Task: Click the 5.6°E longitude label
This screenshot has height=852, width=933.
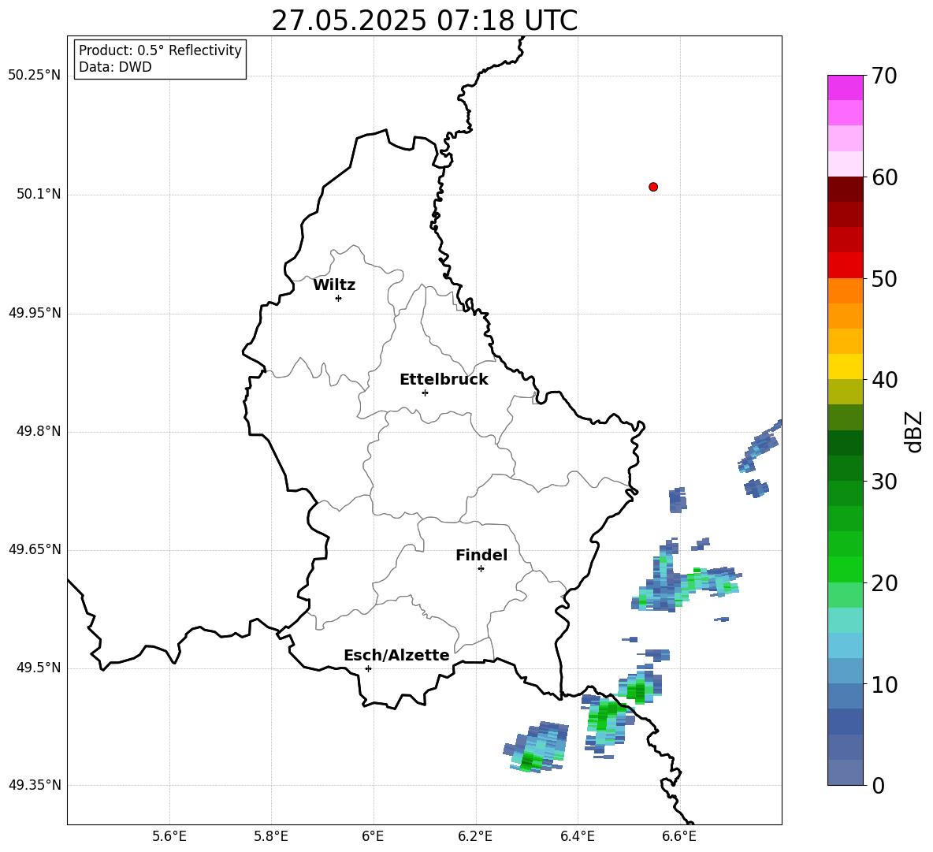Action: click(x=169, y=836)
